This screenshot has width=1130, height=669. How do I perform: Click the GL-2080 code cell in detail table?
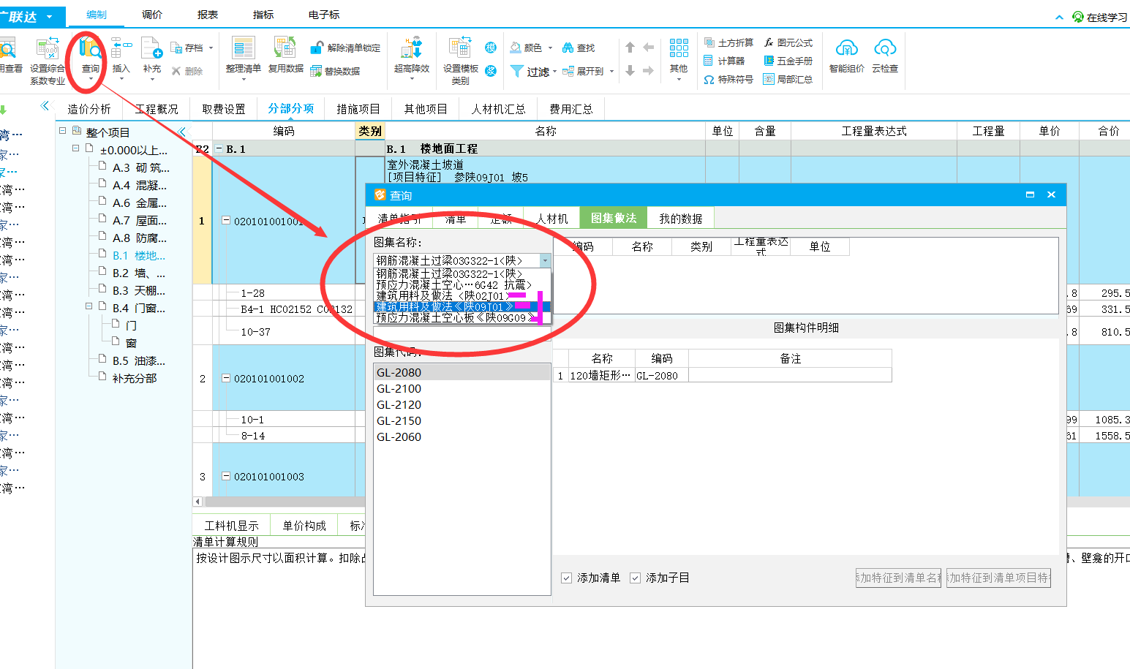pos(661,375)
